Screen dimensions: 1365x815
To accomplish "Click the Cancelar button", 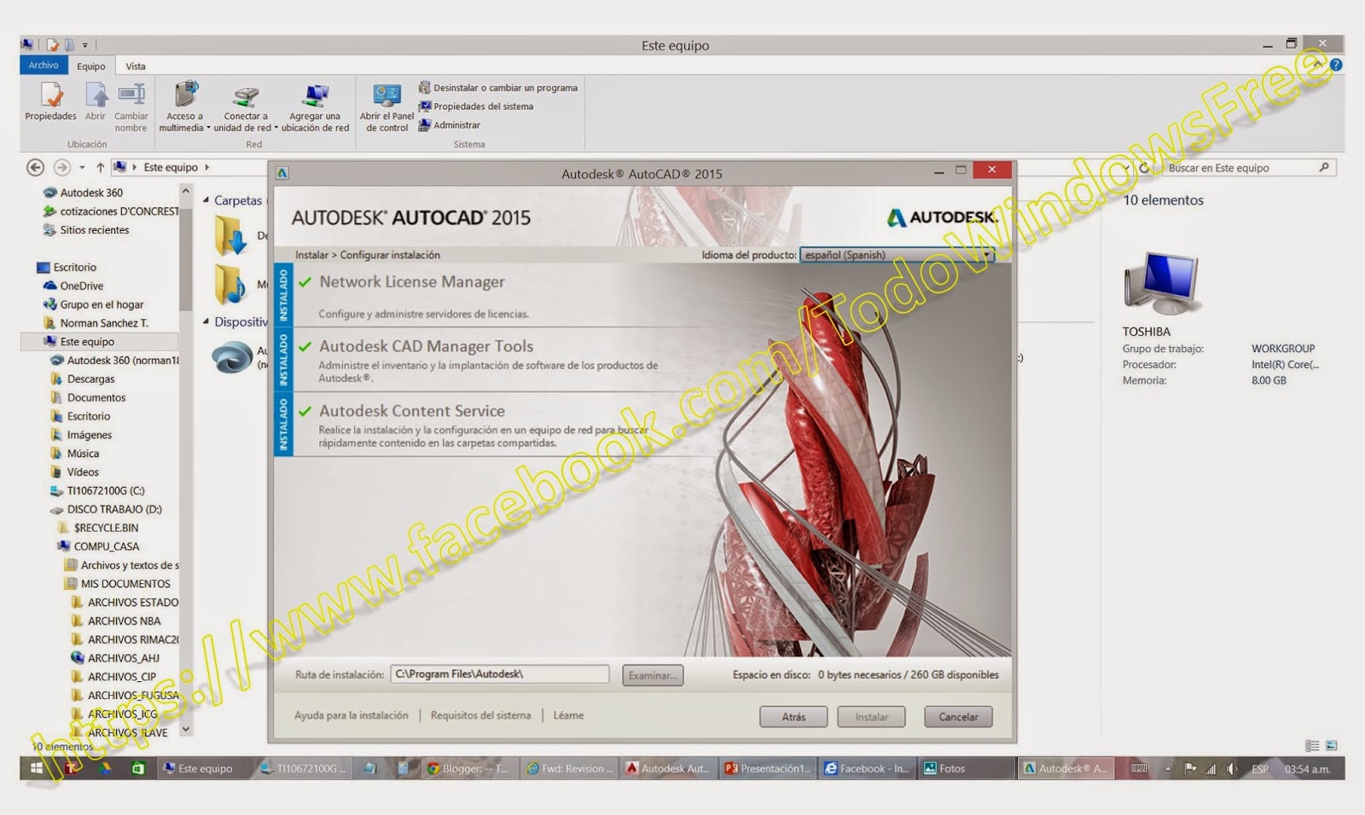I will tap(958, 717).
